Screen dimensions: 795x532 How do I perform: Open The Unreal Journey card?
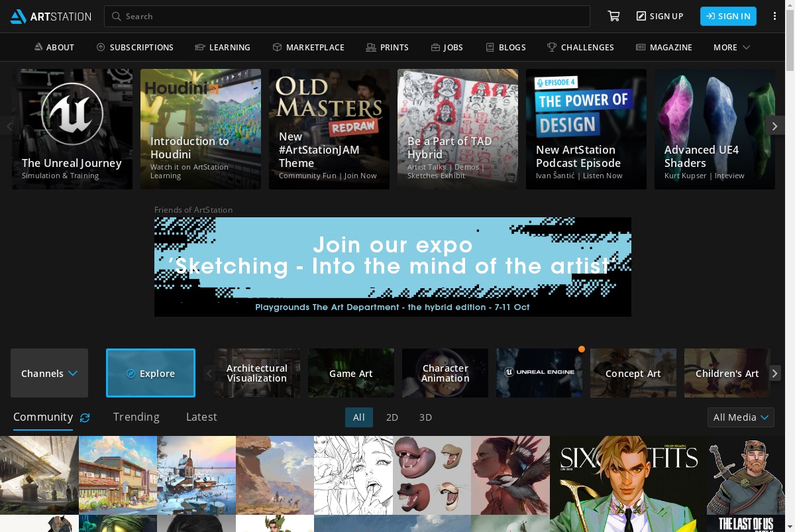(72, 129)
